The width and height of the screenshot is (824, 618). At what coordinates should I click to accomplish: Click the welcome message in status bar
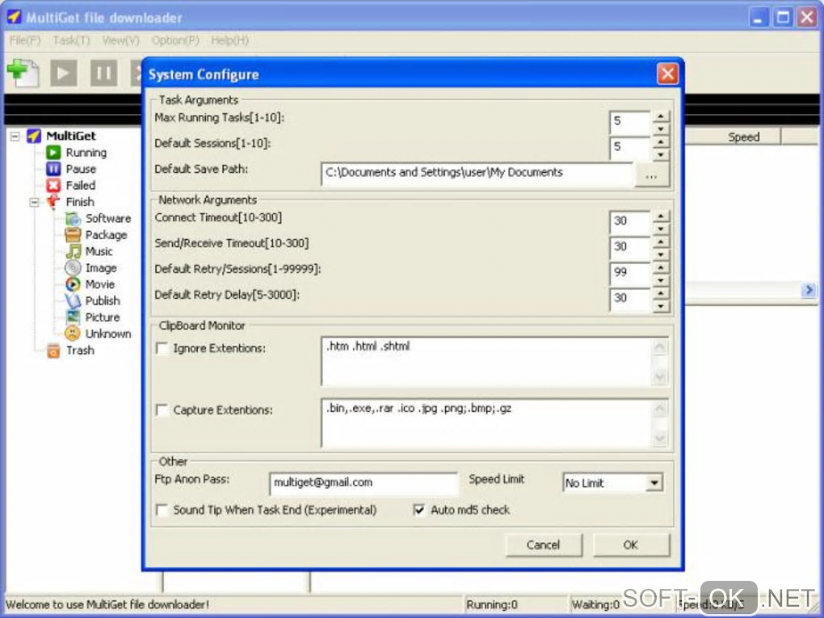tap(107, 605)
